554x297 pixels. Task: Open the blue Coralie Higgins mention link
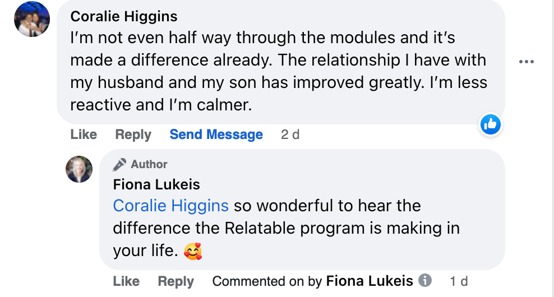[170, 206]
